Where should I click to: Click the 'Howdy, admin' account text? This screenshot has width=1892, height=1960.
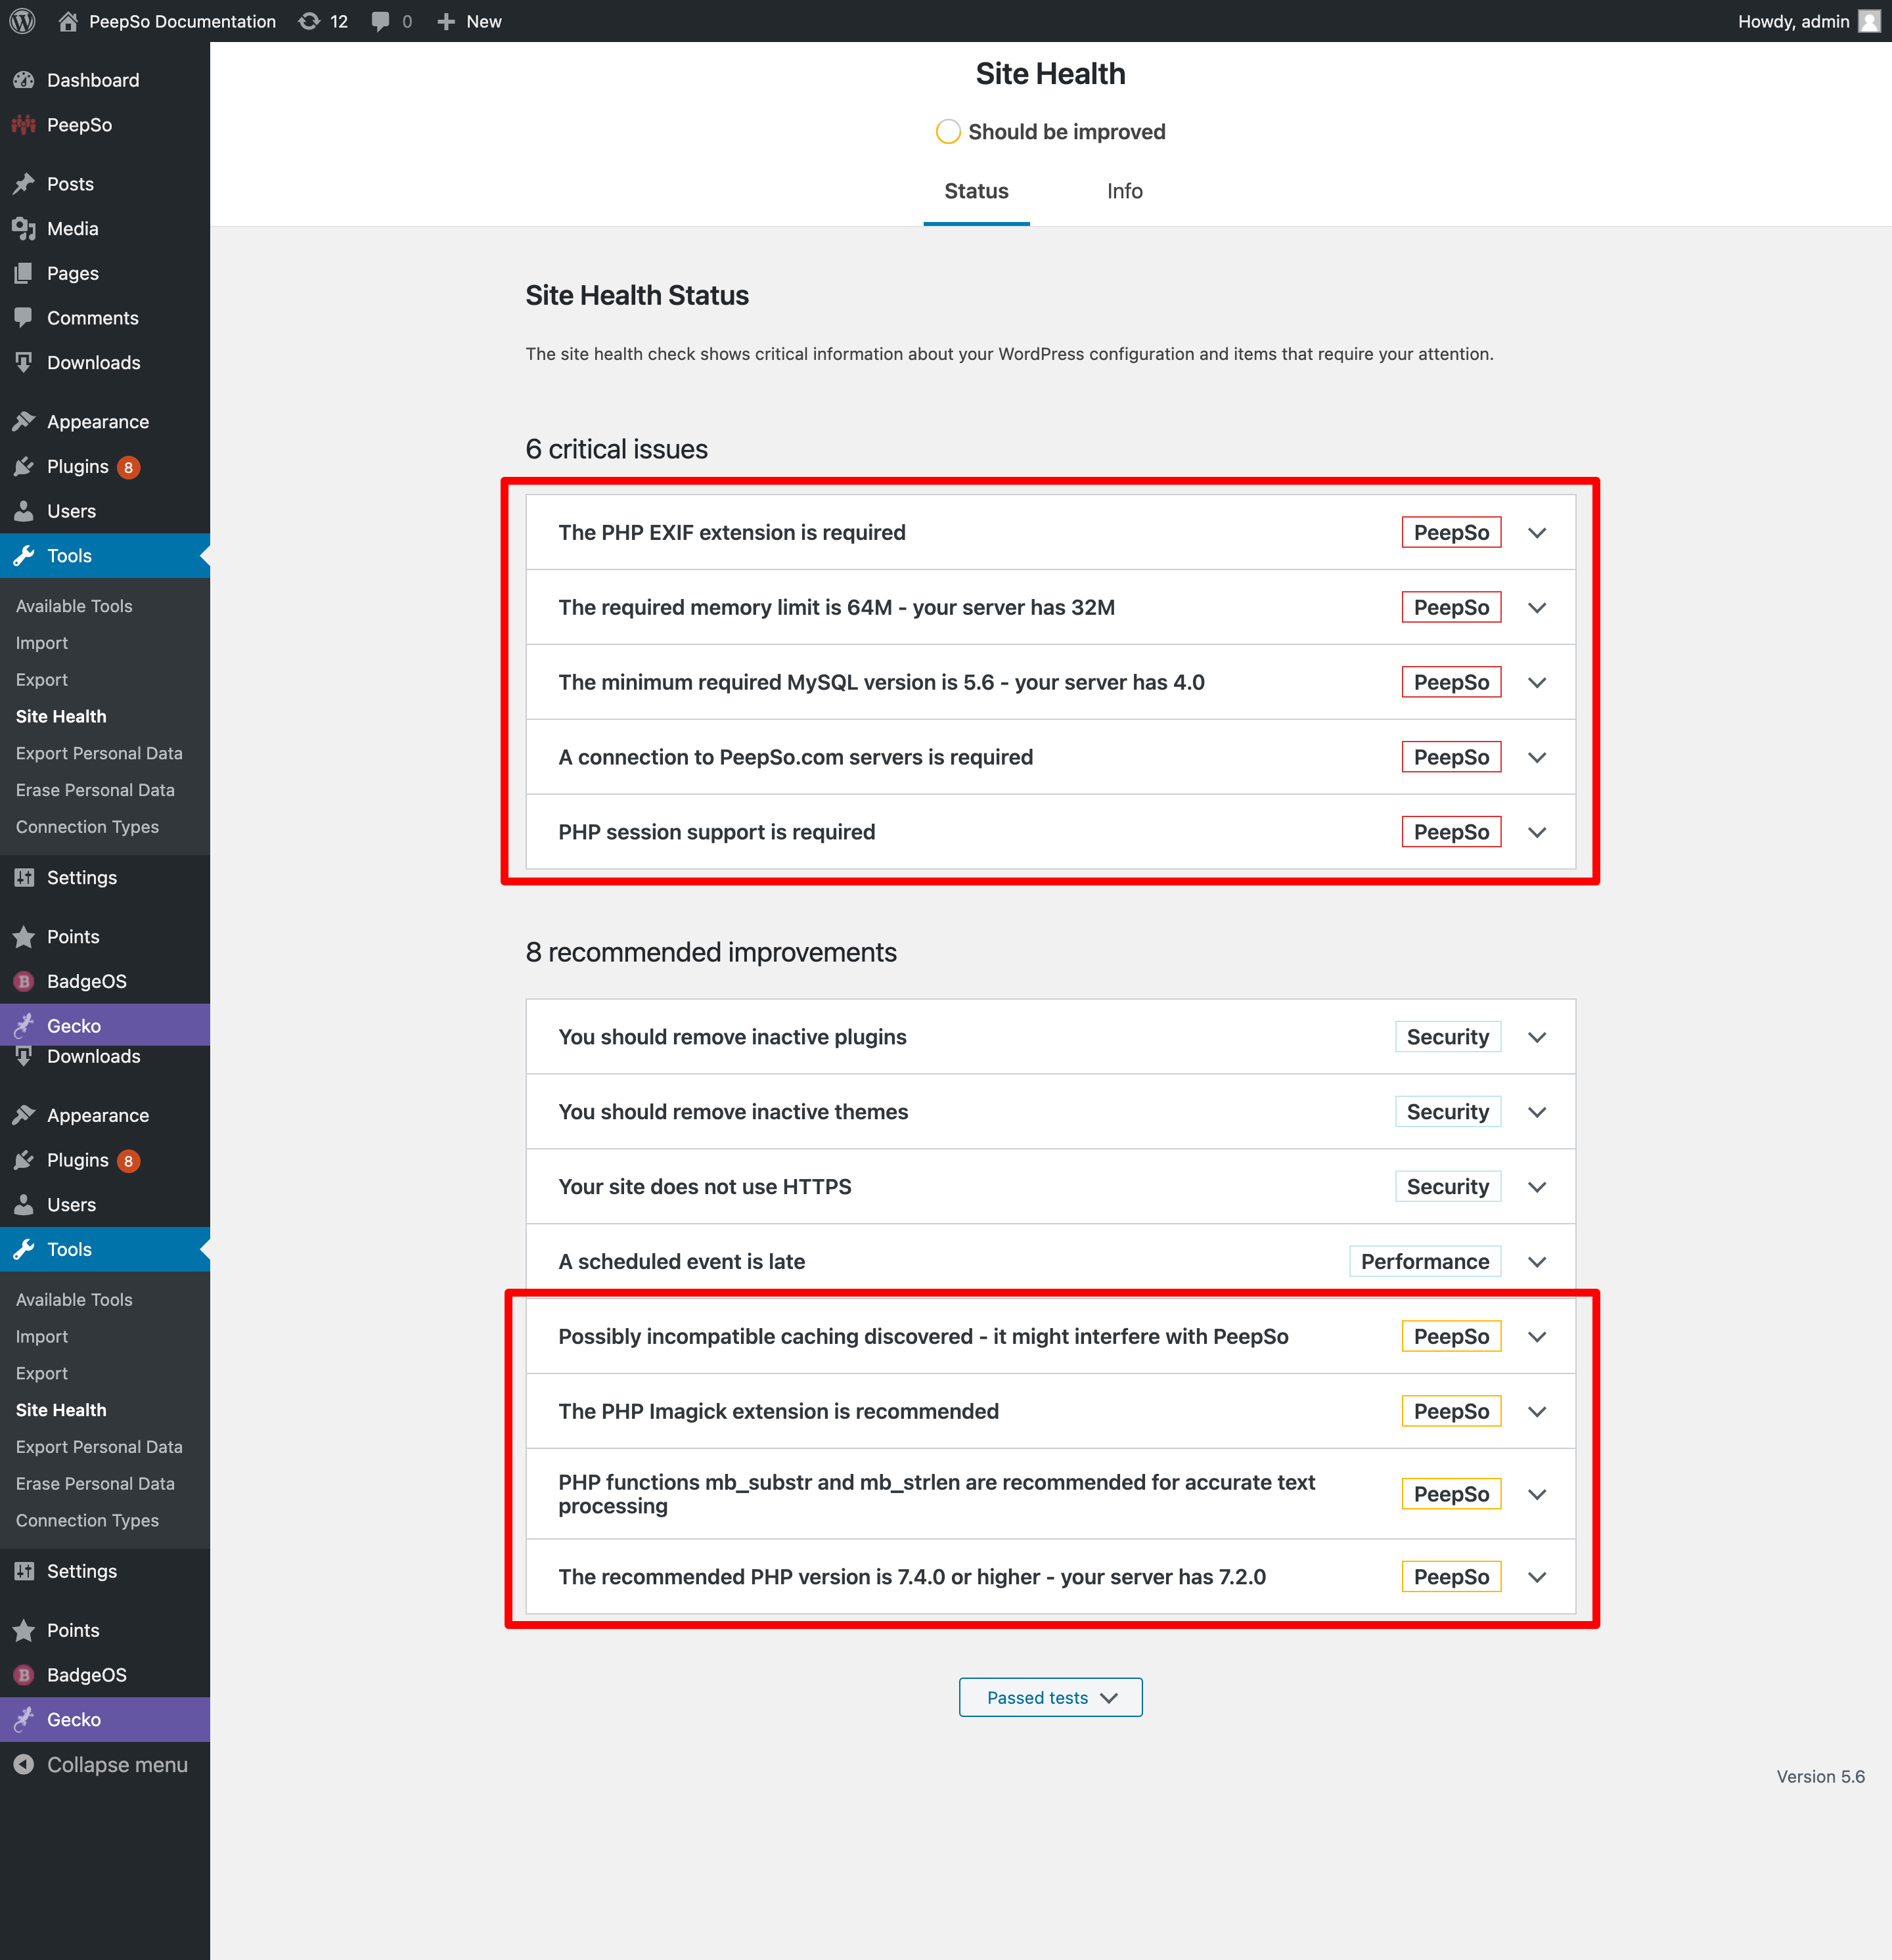point(1793,21)
